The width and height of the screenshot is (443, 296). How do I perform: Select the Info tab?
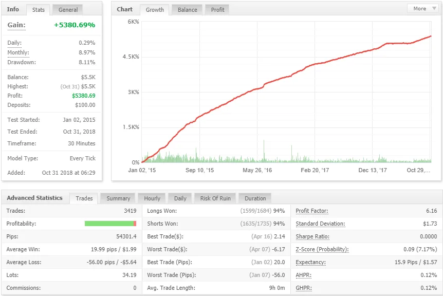[12, 9]
